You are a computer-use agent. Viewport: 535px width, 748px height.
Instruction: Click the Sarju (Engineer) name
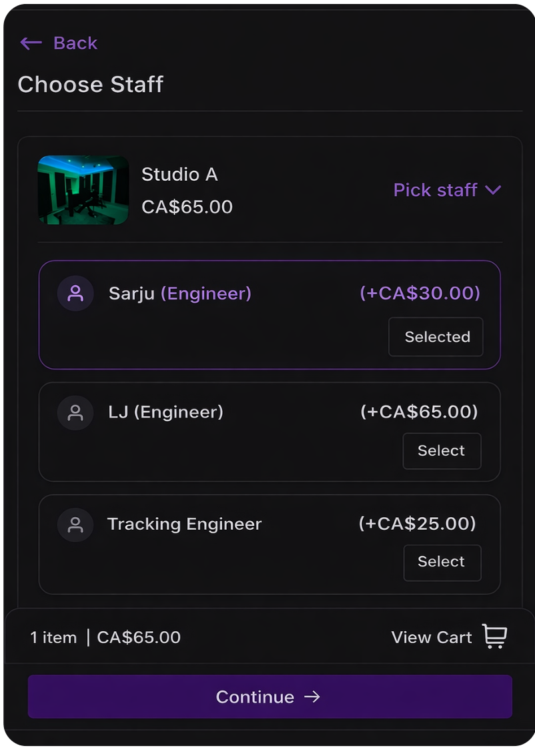tap(179, 294)
